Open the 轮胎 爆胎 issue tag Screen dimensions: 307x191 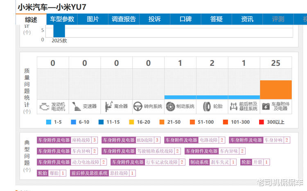(x=52, y=173)
